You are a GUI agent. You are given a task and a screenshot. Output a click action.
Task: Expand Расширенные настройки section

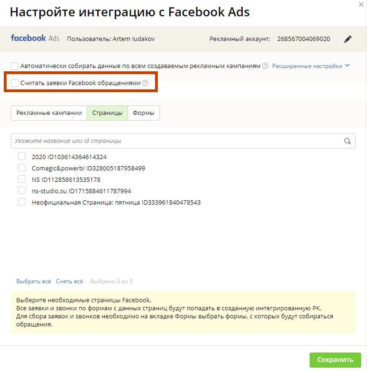[x=307, y=66]
